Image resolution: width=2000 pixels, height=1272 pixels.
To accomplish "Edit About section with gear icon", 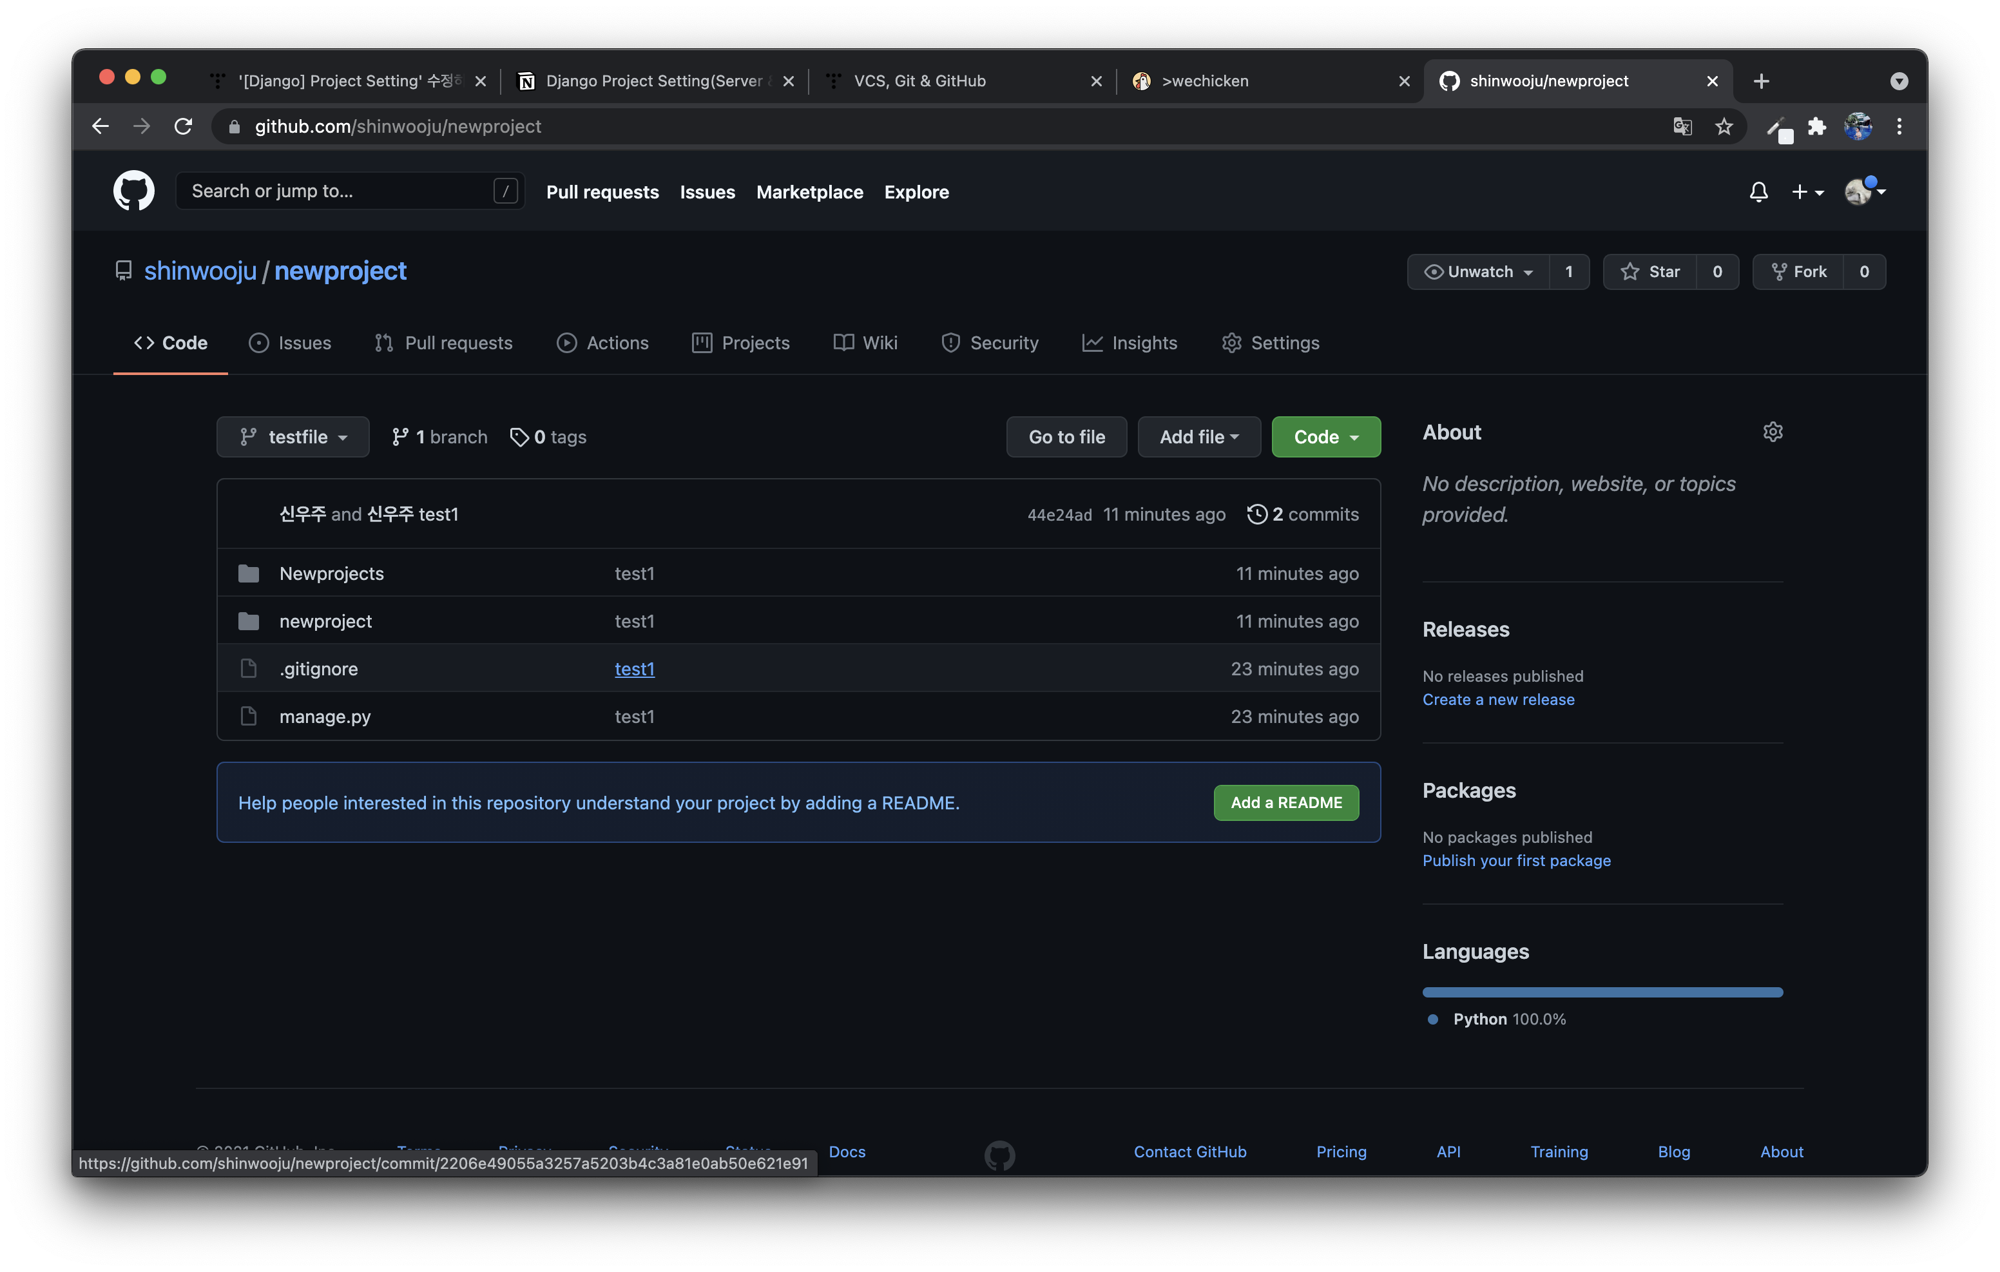I will [x=1773, y=432].
